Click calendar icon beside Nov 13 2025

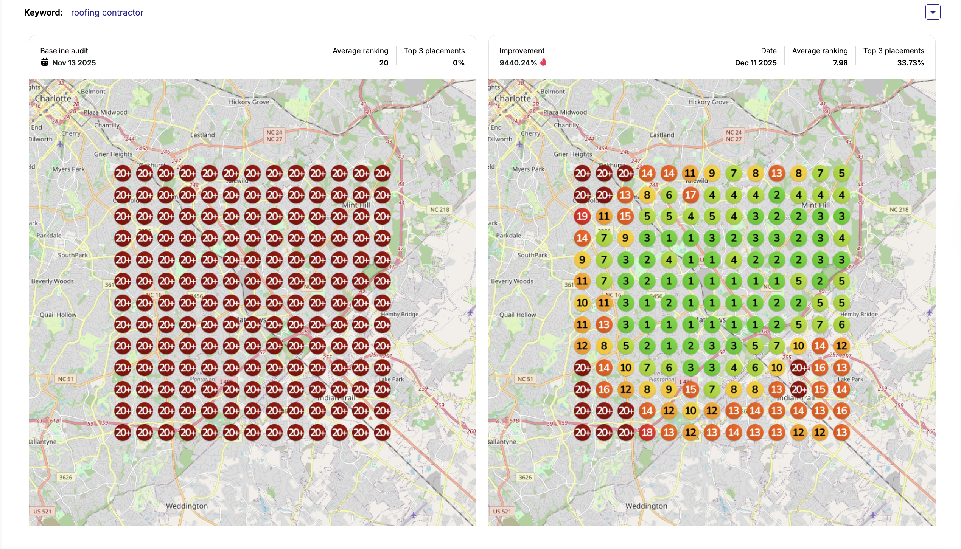pos(45,62)
